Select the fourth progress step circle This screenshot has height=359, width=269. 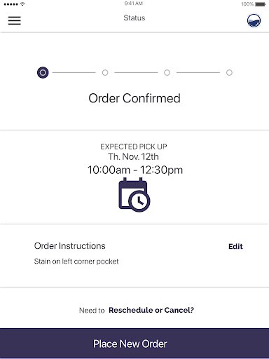coord(229,73)
